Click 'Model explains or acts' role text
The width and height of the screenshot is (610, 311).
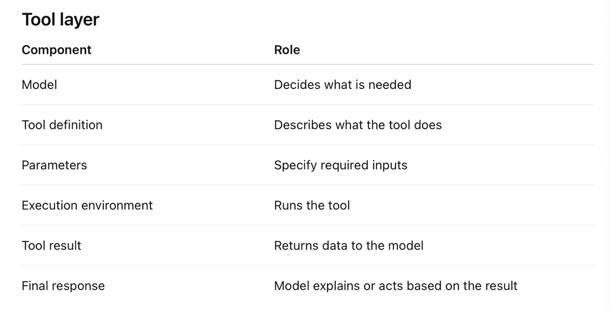tap(396, 286)
